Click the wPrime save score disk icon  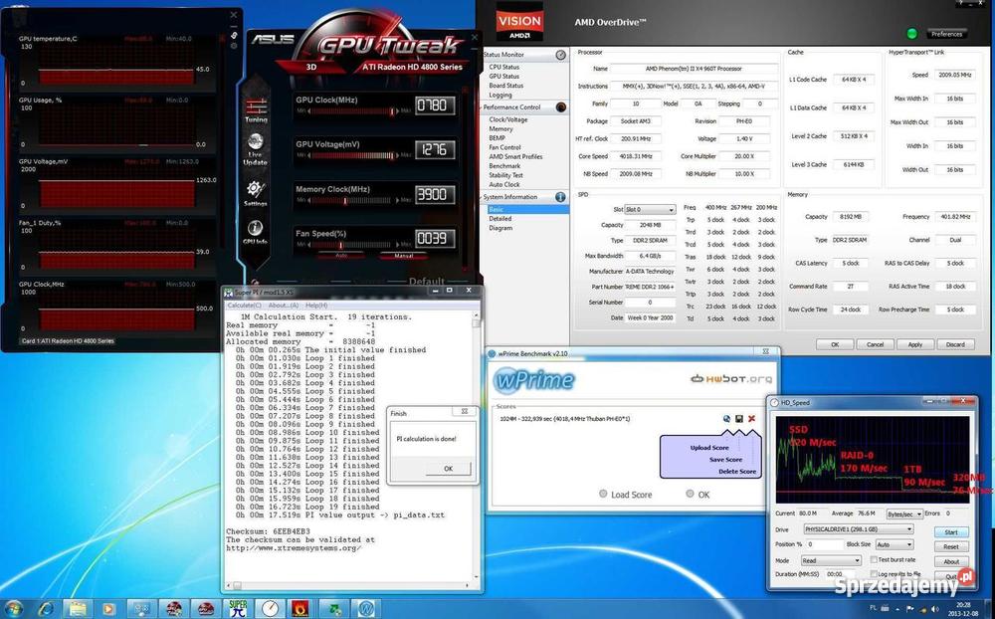[x=739, y=418]
